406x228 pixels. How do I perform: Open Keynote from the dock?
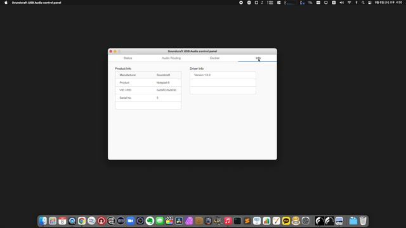pos(257,221)
